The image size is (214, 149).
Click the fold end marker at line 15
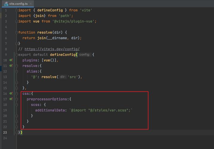(17, 88)
